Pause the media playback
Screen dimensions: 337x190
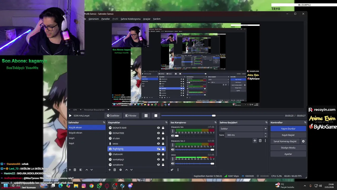[x=146, y=116]
